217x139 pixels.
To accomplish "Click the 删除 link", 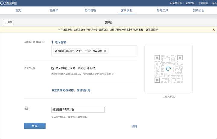I will click(x=135, y=126).
